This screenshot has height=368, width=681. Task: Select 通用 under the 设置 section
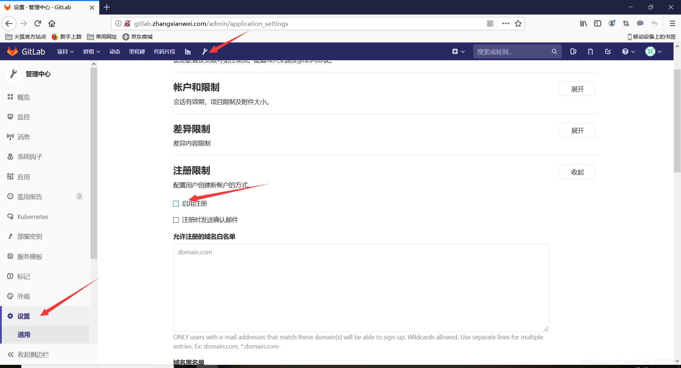pyautogui.click(x=24, y=334)
